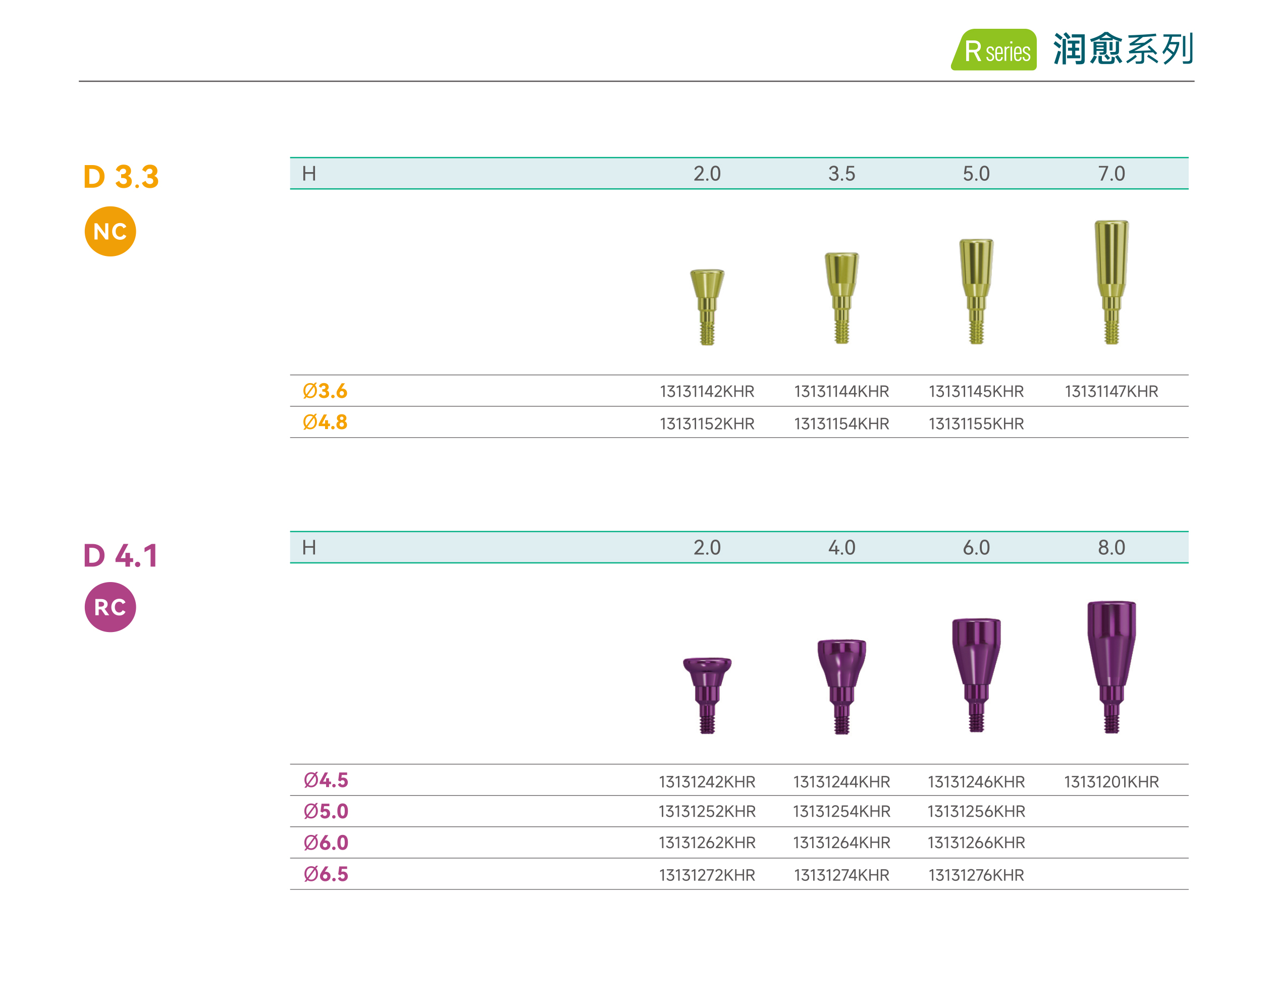Click part number 13131155KHR

[x=976, y=424]
